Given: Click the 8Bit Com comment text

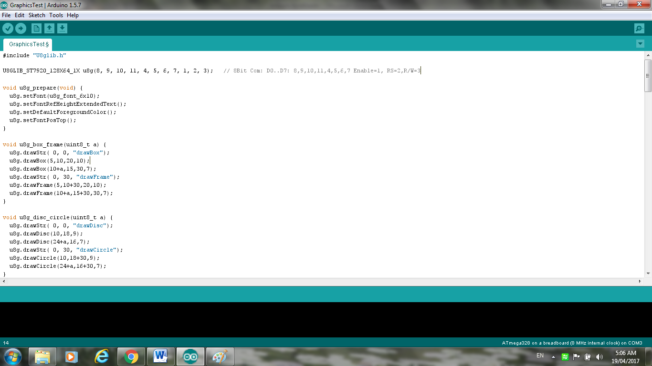Looking at the screenshot, I should click(x=322, y=71).
